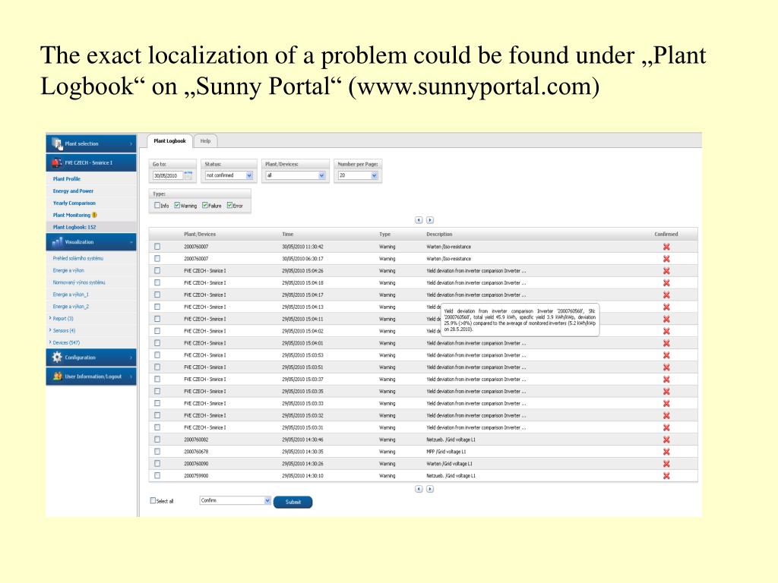Image resolution: width=778 pixels, height=583 pixels.
Task: Open the Status dropdown showing not confirmed
Action: 229,175
